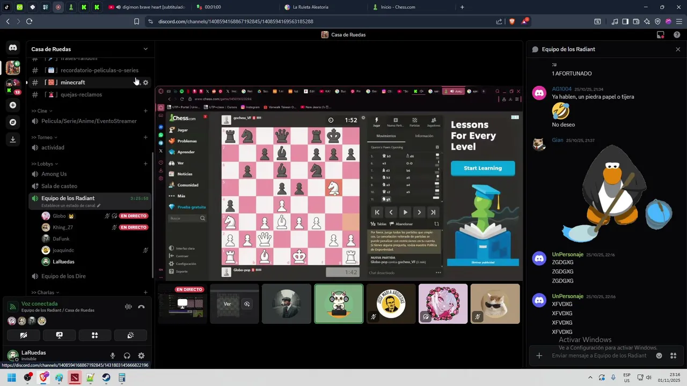
Task: Toggle microphone mute next to LaRuedas
Action: (x=113, y=355)
